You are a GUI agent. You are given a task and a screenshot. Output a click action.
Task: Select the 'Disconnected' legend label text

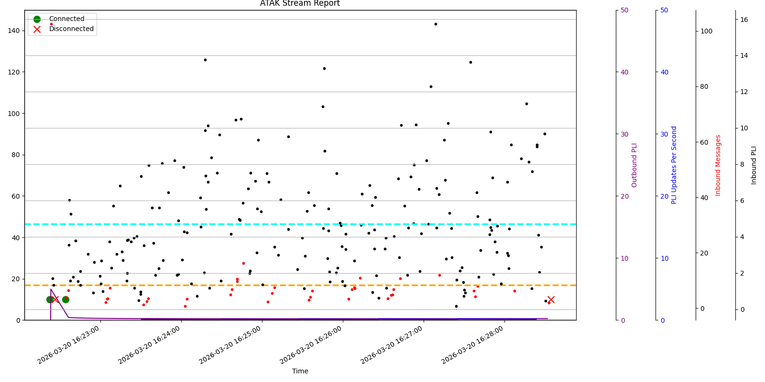(71, 29)
